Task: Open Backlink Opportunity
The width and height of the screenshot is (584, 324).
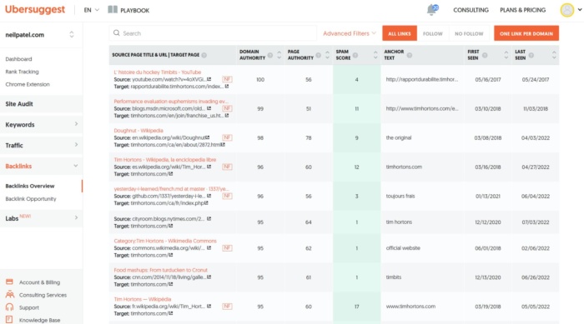Action: click(31, 198)
